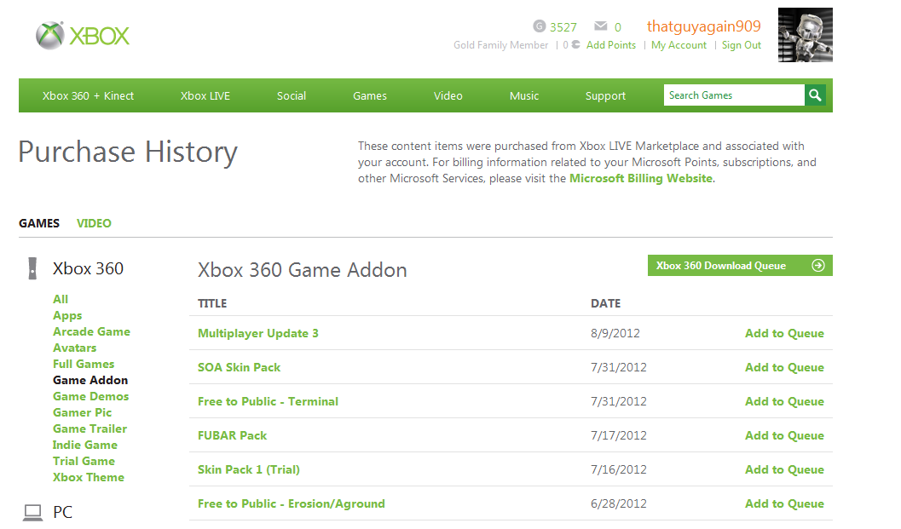The image size is (901, 529).
Task: Select Game Demos category
Action: (x=91, y=396)
